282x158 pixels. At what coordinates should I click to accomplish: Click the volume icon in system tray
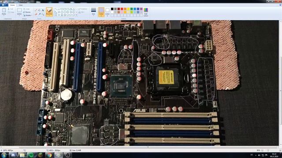(259, 155)
